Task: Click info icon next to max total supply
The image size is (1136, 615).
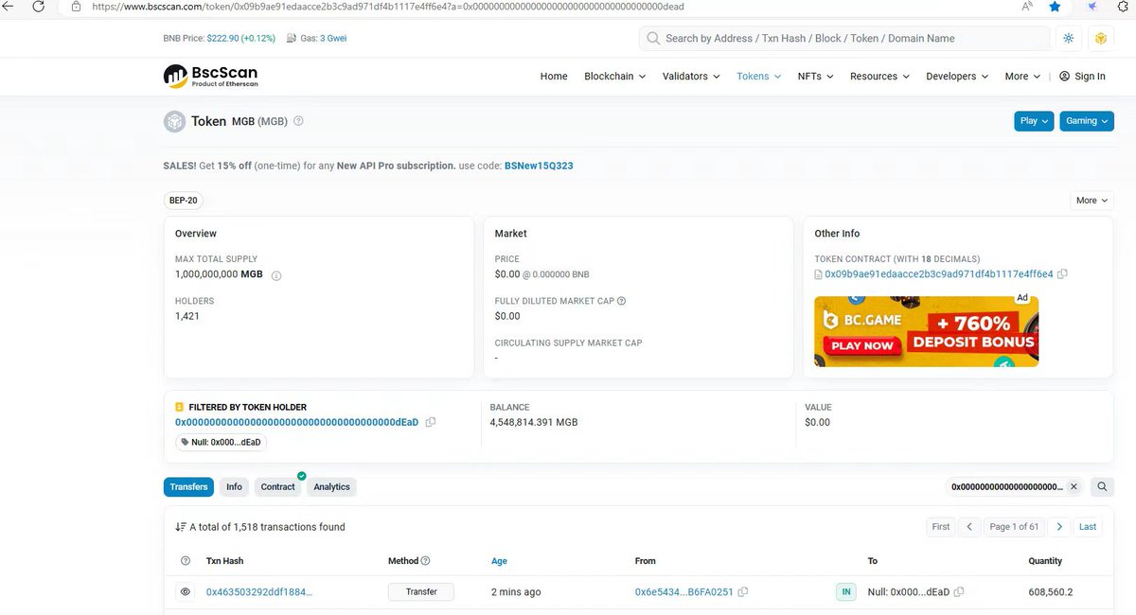Action: point(276,275)
